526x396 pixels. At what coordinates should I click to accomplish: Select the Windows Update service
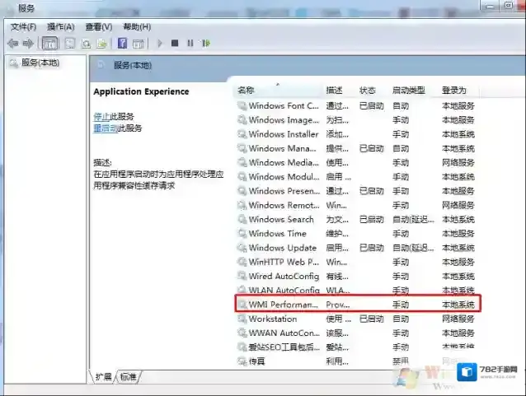tap(357, 248)
